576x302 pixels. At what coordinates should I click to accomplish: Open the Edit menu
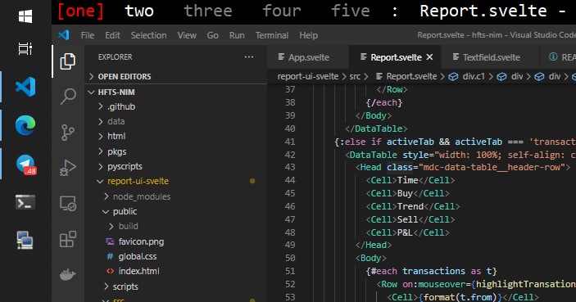tap(112, 35)
